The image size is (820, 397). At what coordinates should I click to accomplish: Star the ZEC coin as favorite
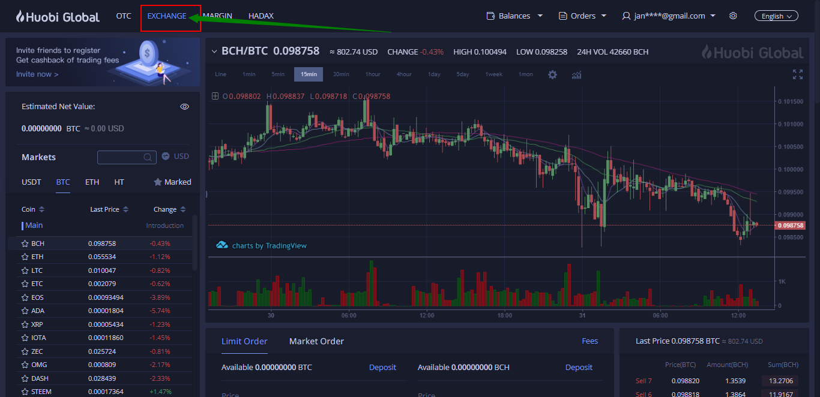[25, 351]
